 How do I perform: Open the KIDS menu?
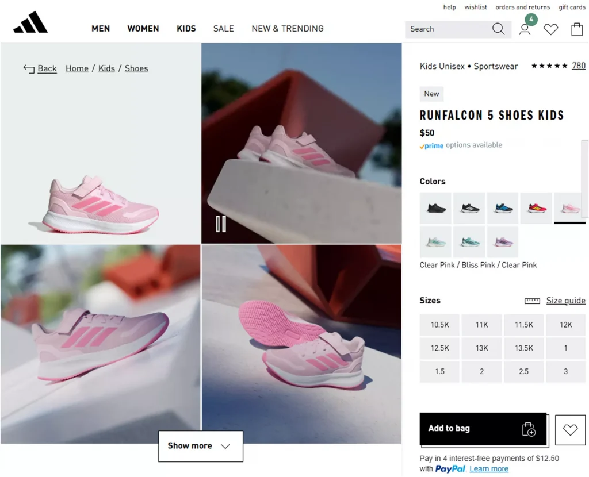pos(186,28)
